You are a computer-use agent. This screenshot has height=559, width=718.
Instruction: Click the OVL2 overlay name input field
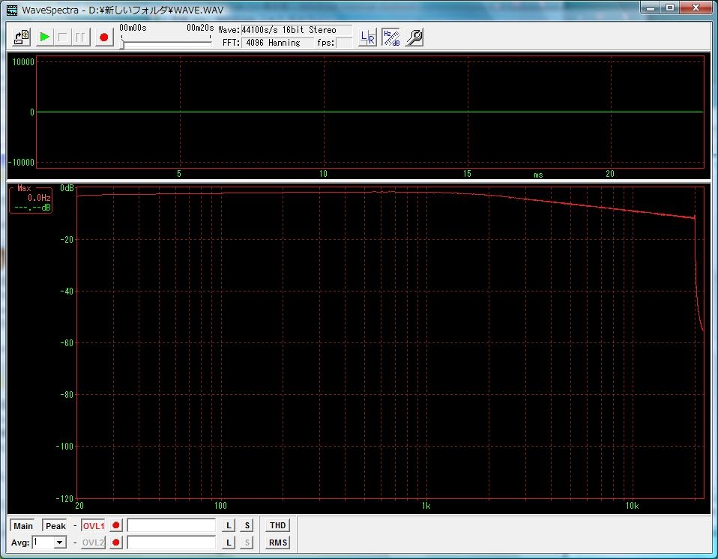pyautogui.click(x=172, y=543)
